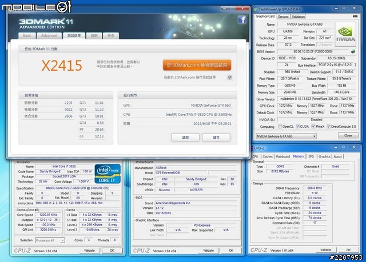The height and width of the screenshot is (262, 366).
Task: Click the Multiplier x 12.0 value
Action: [48, 220]
